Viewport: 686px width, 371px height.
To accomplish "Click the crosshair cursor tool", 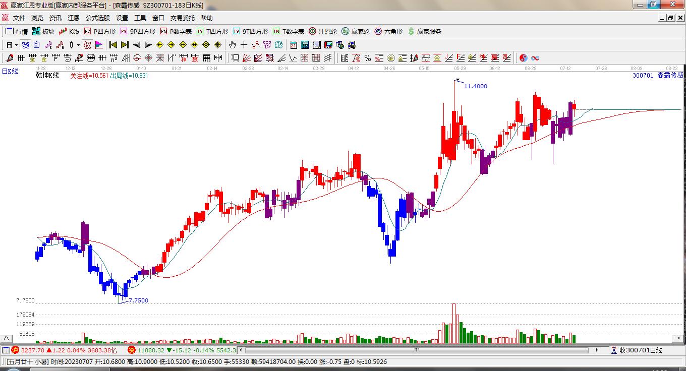I will 244,45.
